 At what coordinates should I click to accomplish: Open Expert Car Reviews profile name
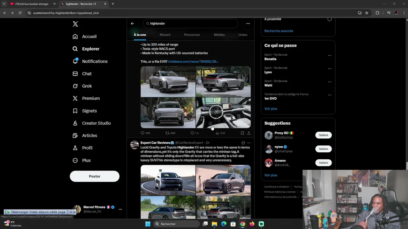157,143
